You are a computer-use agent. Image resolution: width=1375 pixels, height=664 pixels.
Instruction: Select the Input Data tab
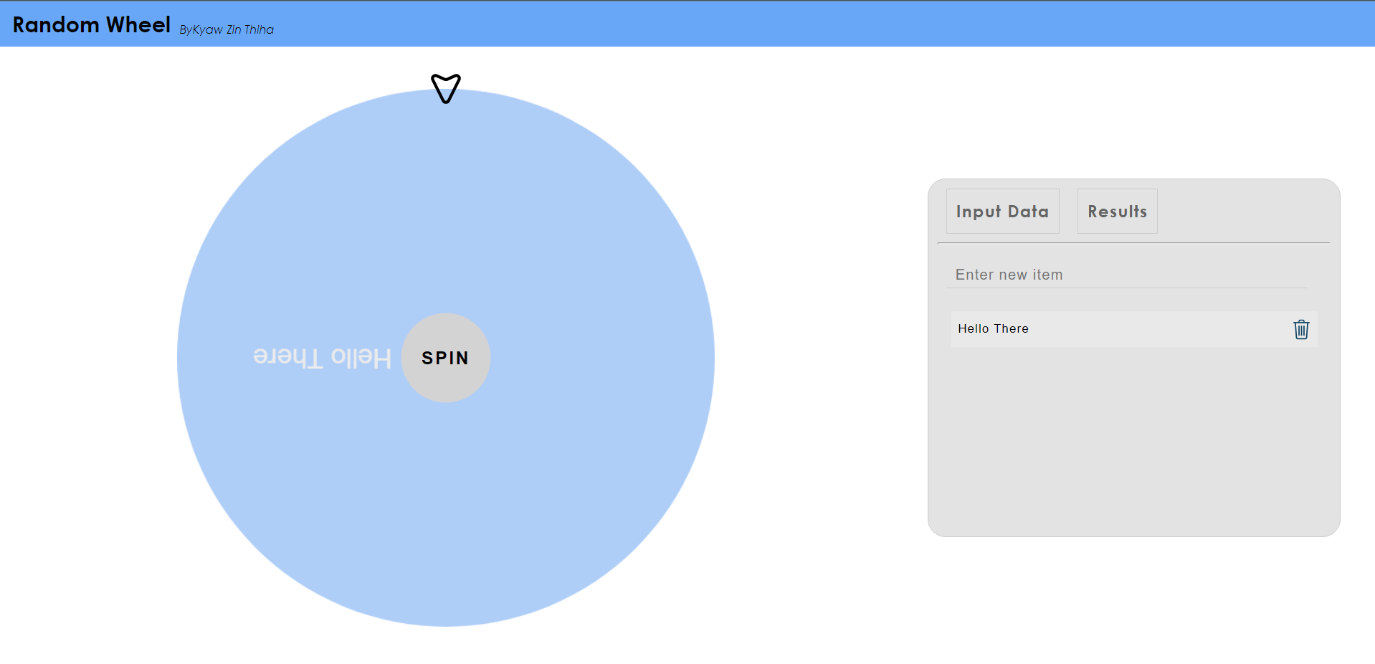coord(1002,211)
